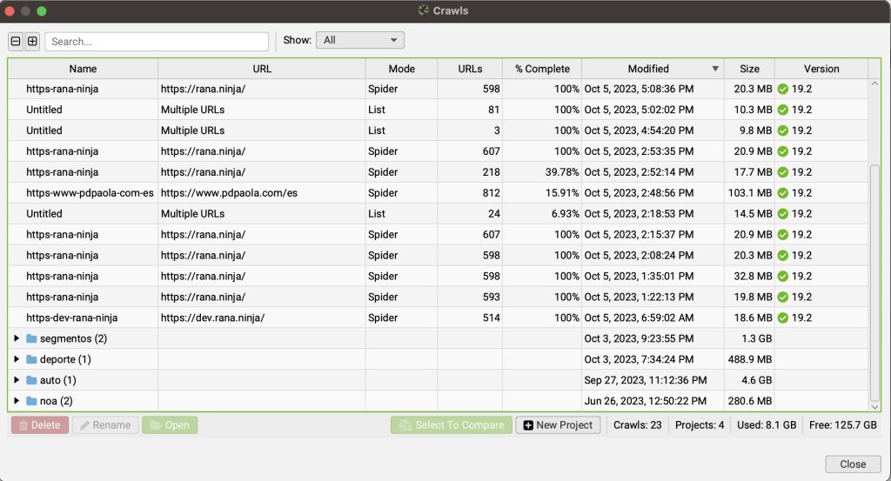Viewport: 891px width, 481px height.
Task: Expand the noa project folder
Action: [x=17, y=401]
